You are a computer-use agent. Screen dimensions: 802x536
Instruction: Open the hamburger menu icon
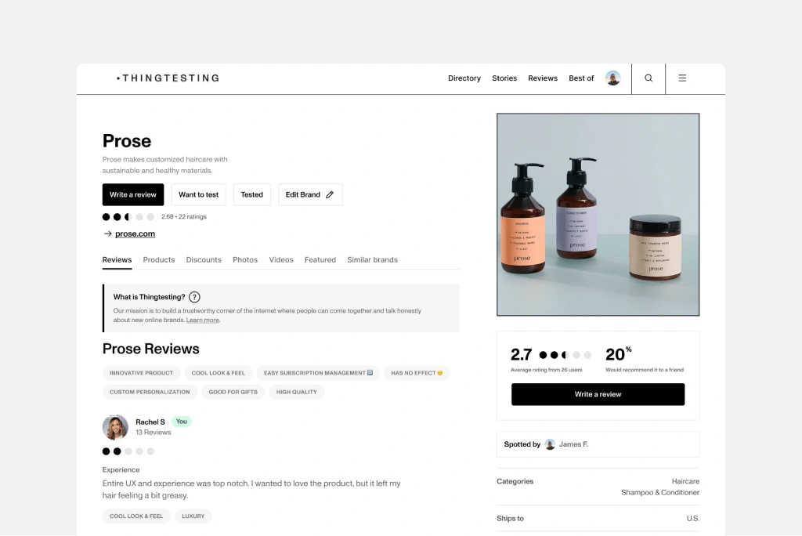click(x=682, y=78)
